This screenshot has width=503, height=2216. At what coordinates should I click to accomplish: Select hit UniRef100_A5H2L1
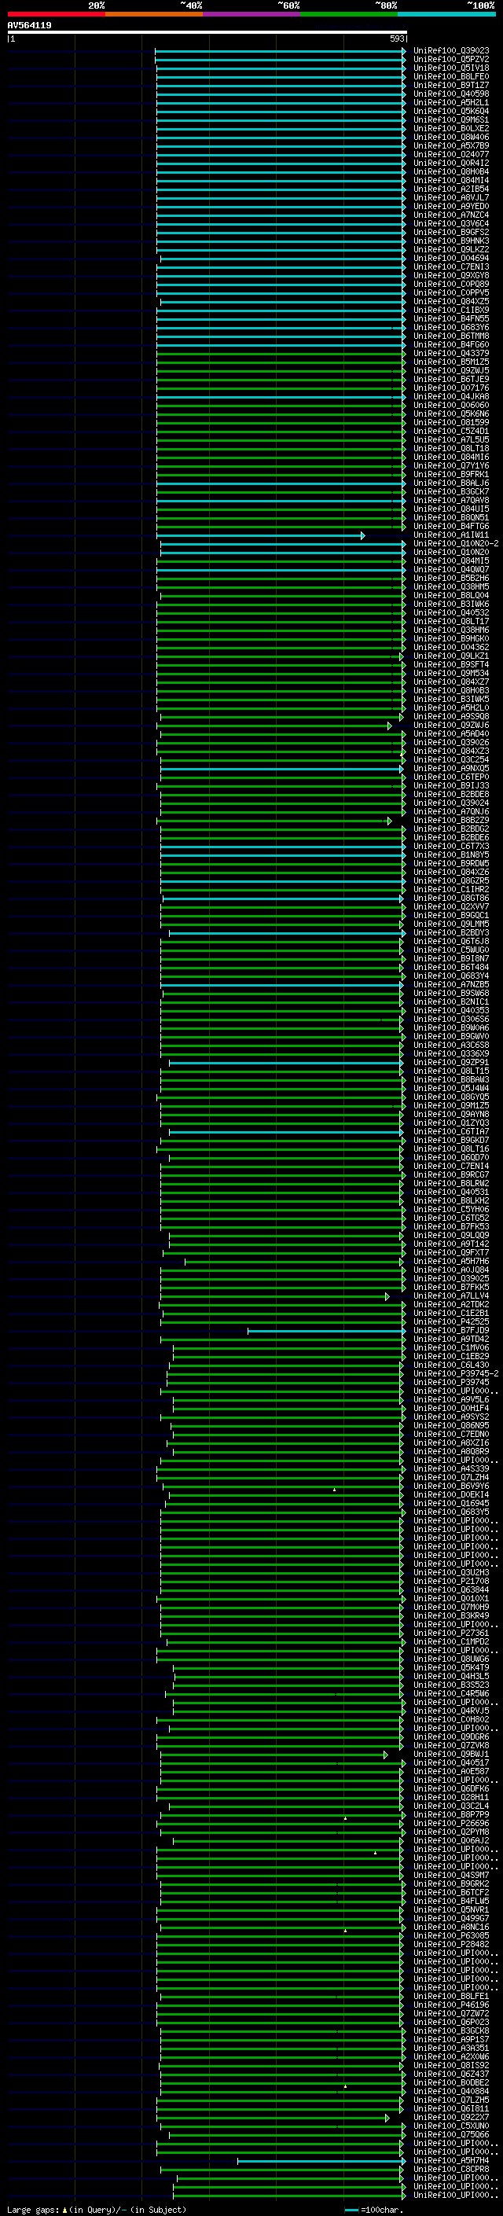tap(451, 102)
